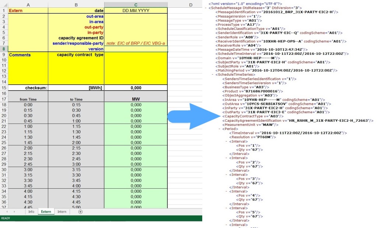This screenshot has height=228, width=382.
Task: Select row 15 header
Action: click(4, 88)
